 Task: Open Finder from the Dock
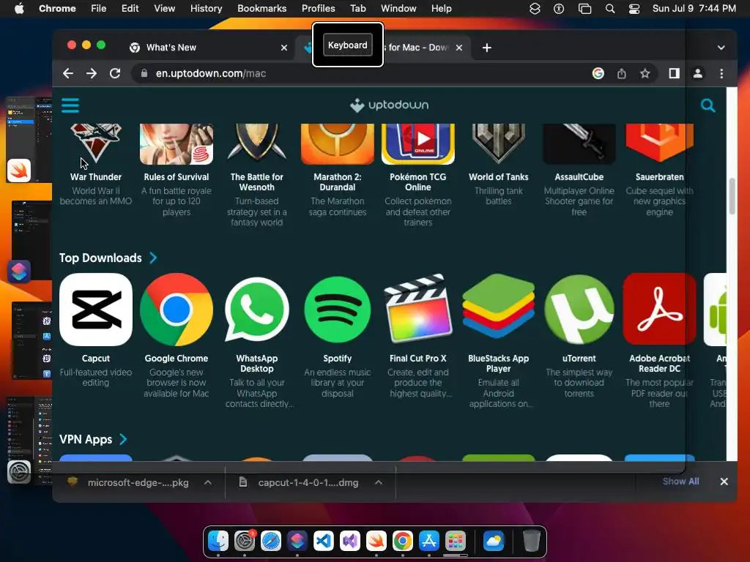pyautogui.click(x=218, y=541)
